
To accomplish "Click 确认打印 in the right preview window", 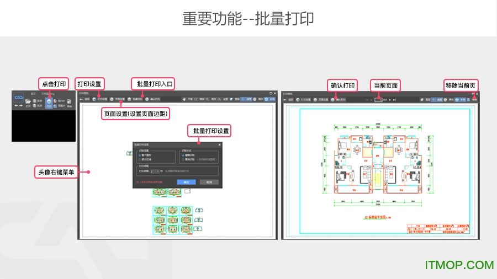I will coord(338,100).
